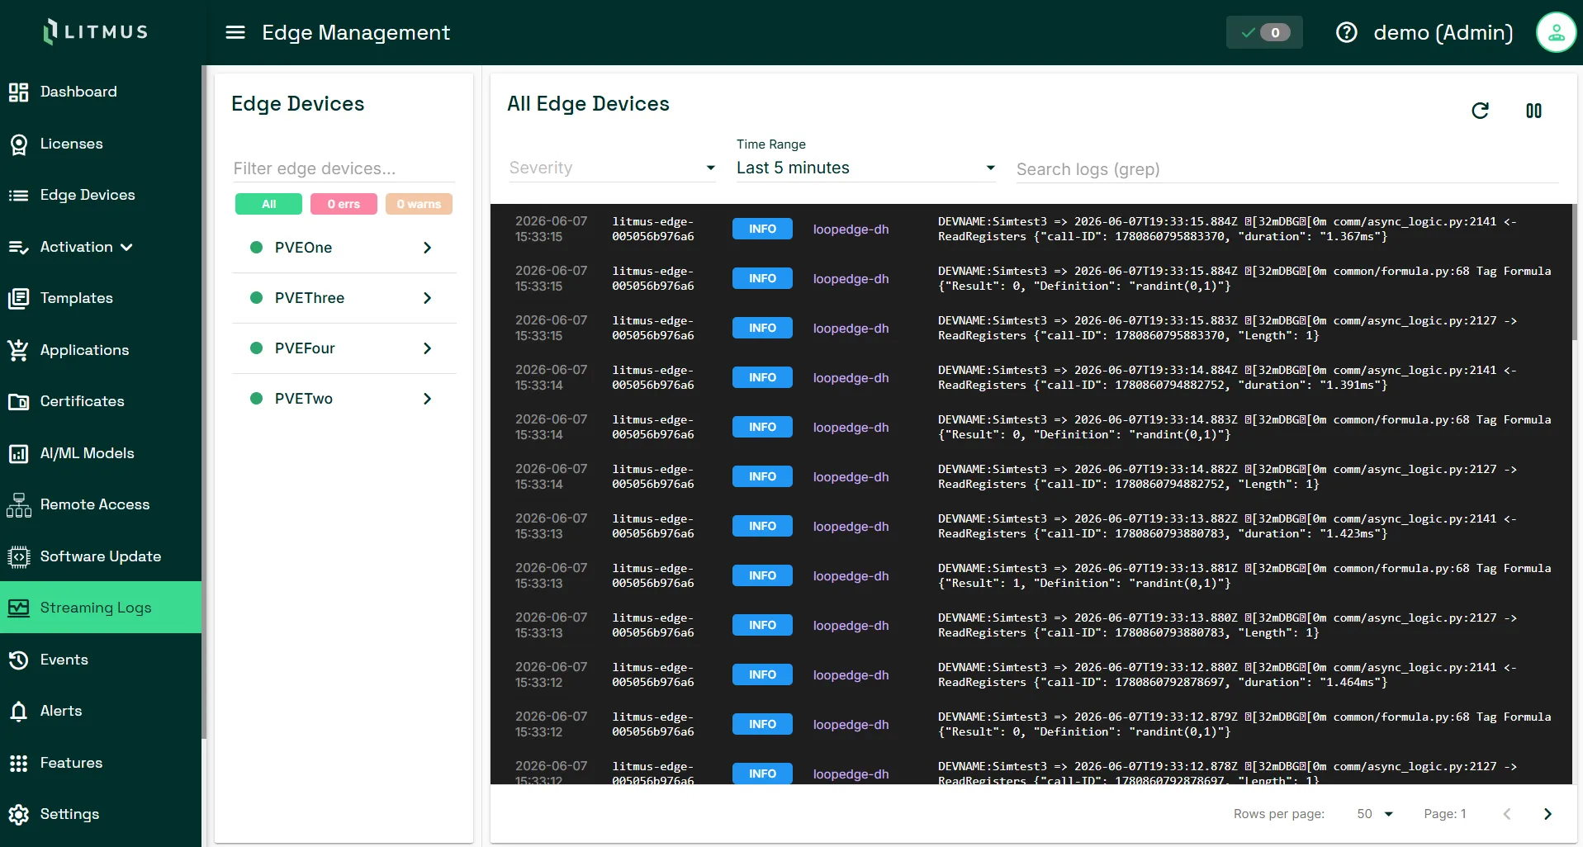
Task: Click the Certificates folder icon
Action: point(18,401)
